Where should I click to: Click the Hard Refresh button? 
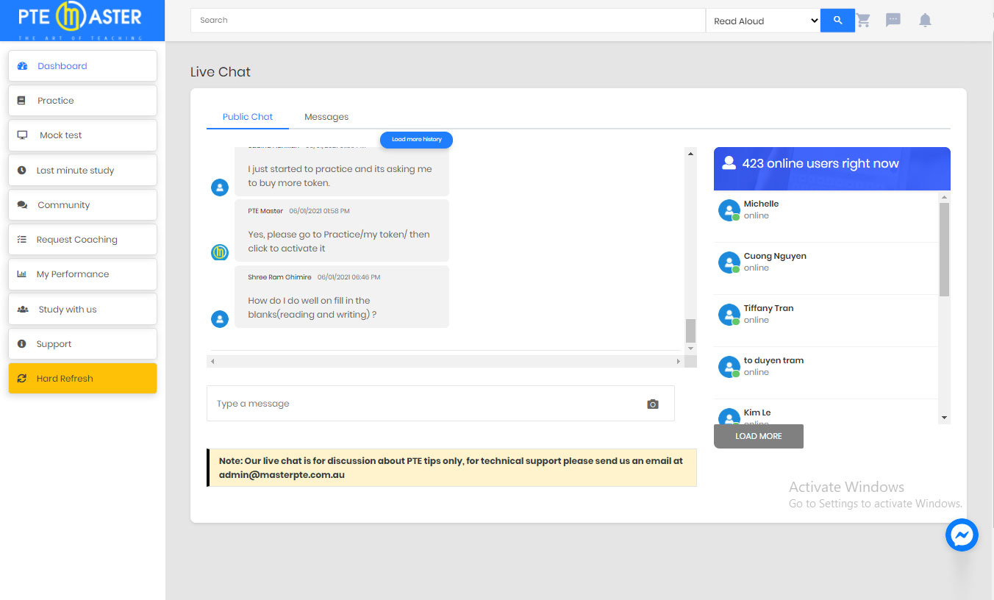(x=82, y=379)
